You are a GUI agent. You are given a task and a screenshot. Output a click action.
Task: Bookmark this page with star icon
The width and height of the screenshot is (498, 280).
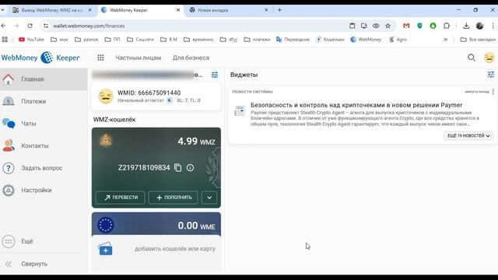[x=388, y=26]
